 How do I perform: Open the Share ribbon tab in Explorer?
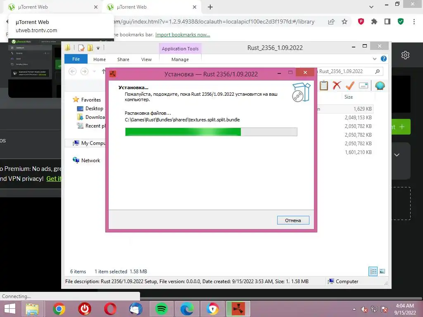coord(123,59)
